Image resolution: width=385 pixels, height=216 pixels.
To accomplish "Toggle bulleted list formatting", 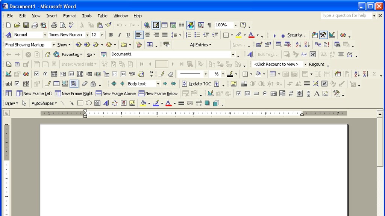I will [x=197, y=35].
